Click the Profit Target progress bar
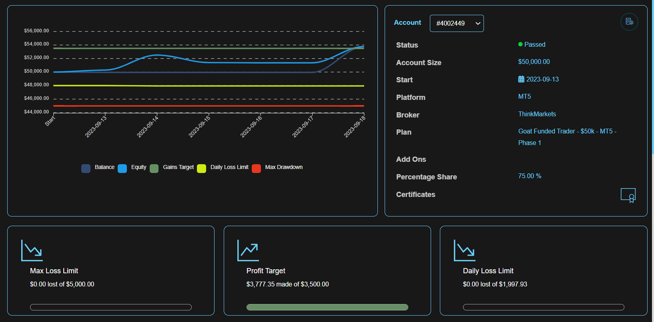Image resolution: width=654 pixels, height=322 pixels. [327, 307]
